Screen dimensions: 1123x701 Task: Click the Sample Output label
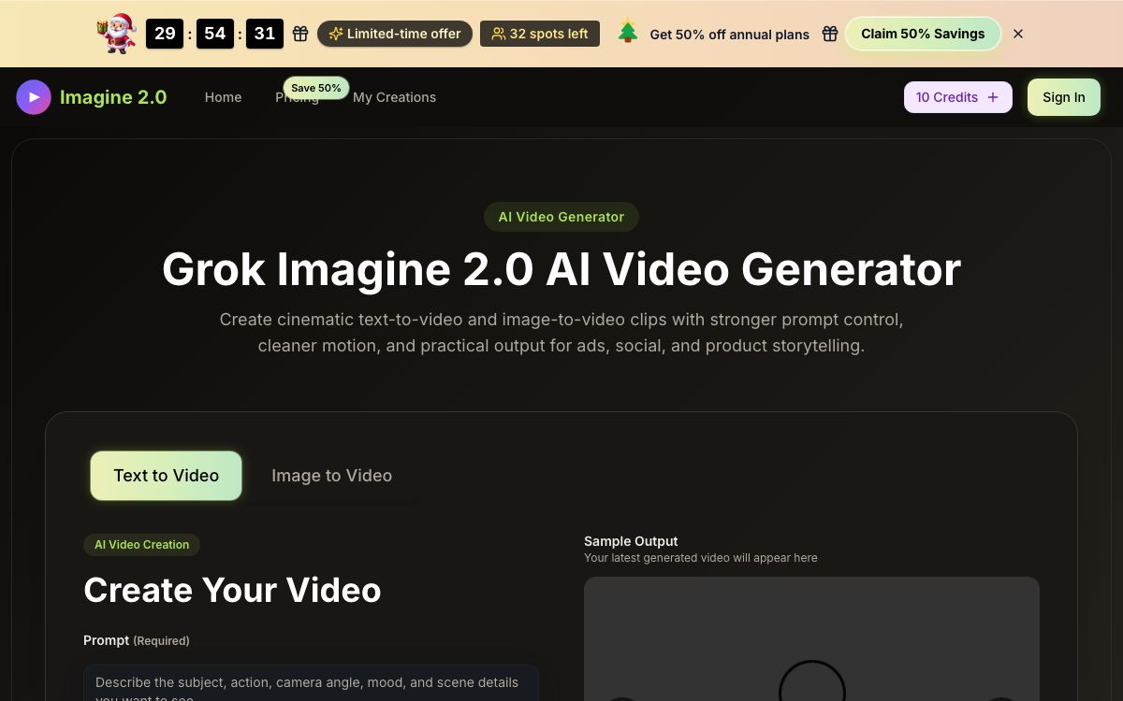coord(631,541)
